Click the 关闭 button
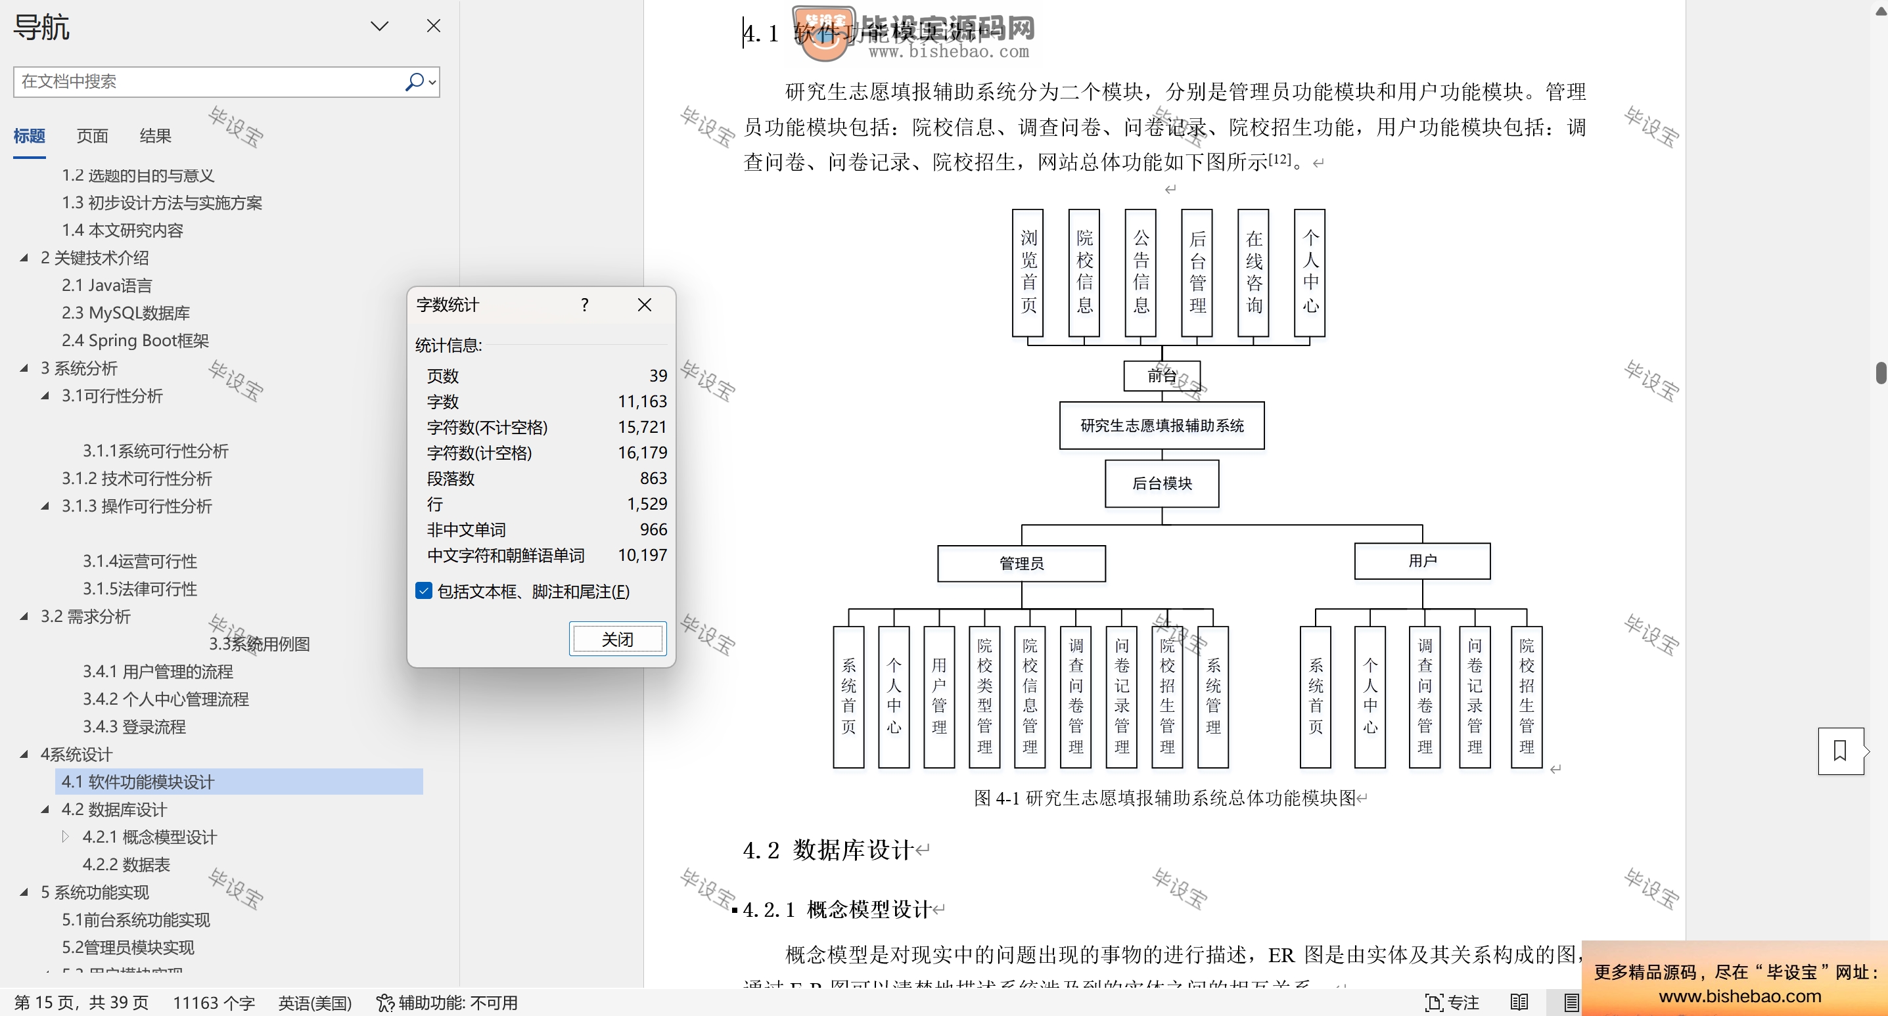The width and height of the screenshot is (1888, 1016). (x=618, y=639)
